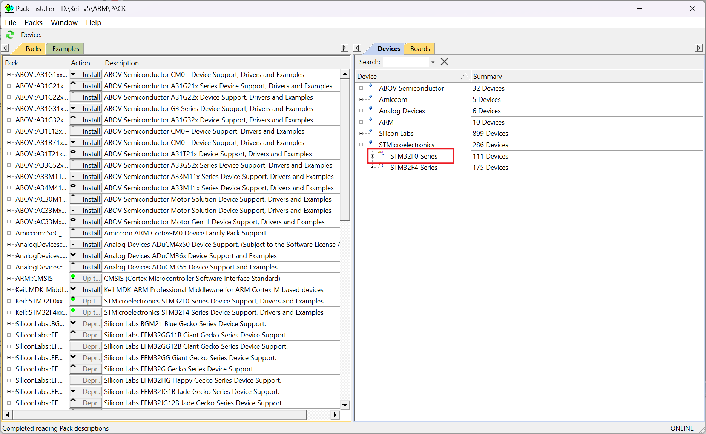Click Deprecated button for EFM32GG11B Giant Gecko

coord(86,335)
